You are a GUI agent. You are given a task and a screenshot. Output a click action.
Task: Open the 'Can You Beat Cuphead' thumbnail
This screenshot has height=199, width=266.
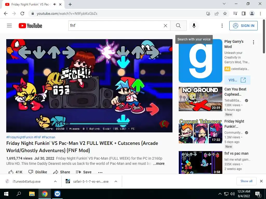tap(200, 99)
